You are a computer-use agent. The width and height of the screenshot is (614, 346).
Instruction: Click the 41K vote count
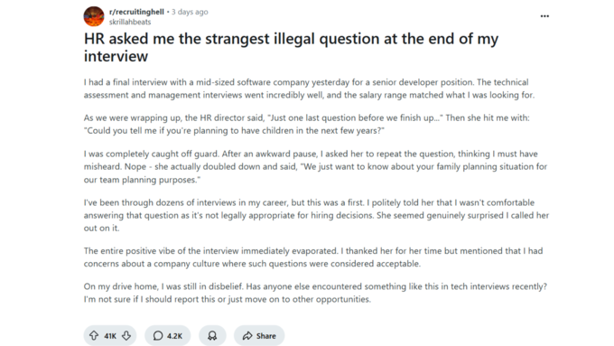(110, 336)
